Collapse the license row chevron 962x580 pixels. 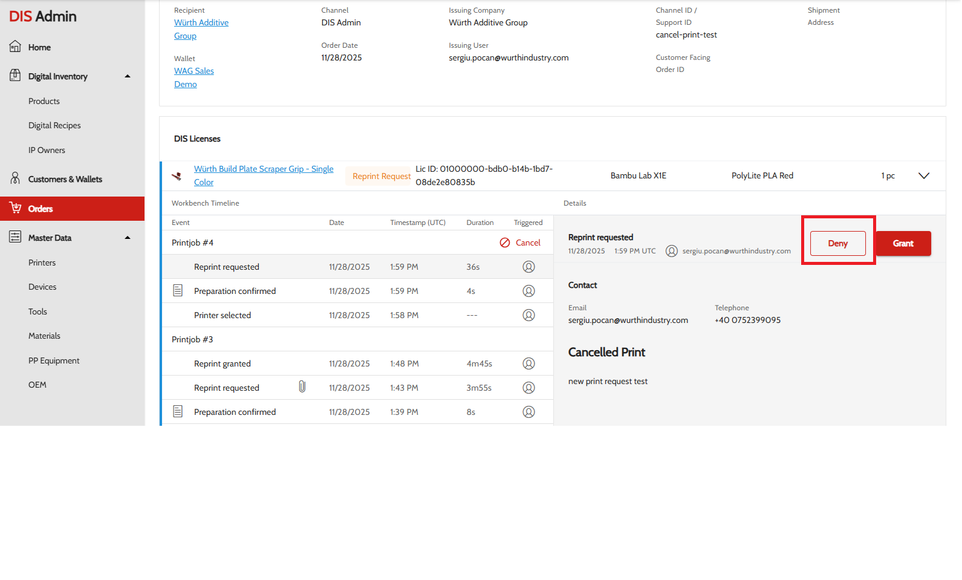(x=923, y=176)
